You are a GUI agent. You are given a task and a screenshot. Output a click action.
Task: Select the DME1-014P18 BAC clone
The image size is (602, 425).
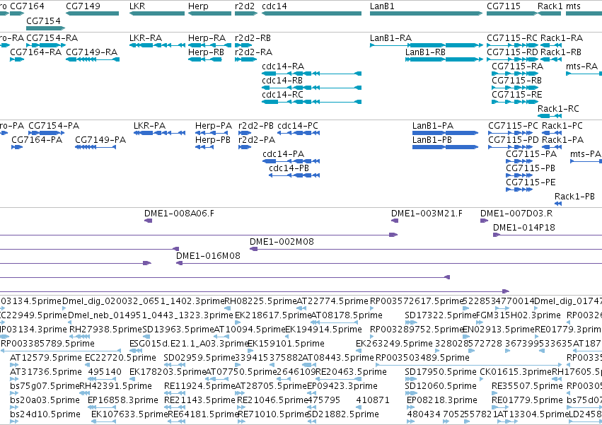click(x=548, y=235)
